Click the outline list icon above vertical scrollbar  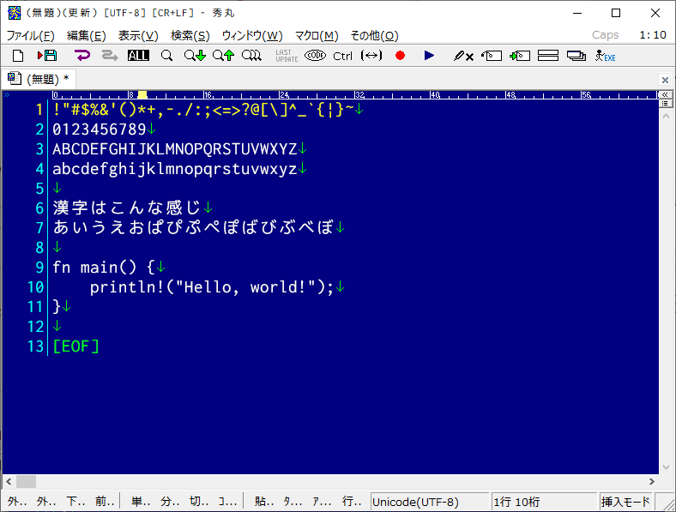point(665,104)
